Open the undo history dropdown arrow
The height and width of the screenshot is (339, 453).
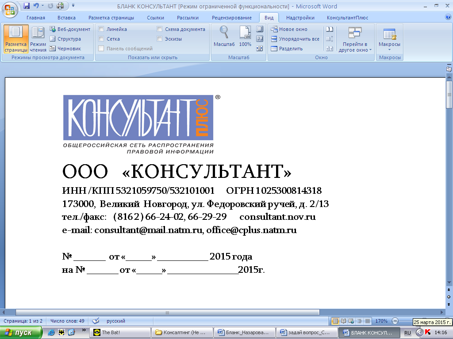click(x=43, y=5)
